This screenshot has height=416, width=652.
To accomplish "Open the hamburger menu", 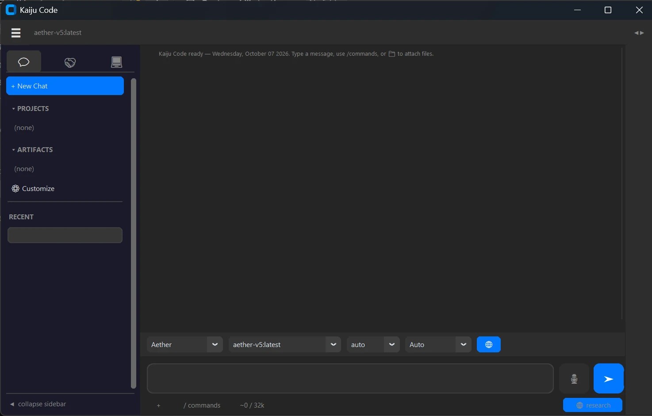I will click(x=16, y=33).
